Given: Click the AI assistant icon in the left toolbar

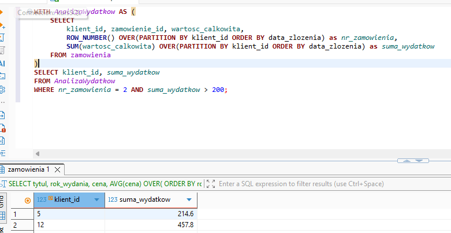Looking at the screenshot, I should click(x=2, y=63).
